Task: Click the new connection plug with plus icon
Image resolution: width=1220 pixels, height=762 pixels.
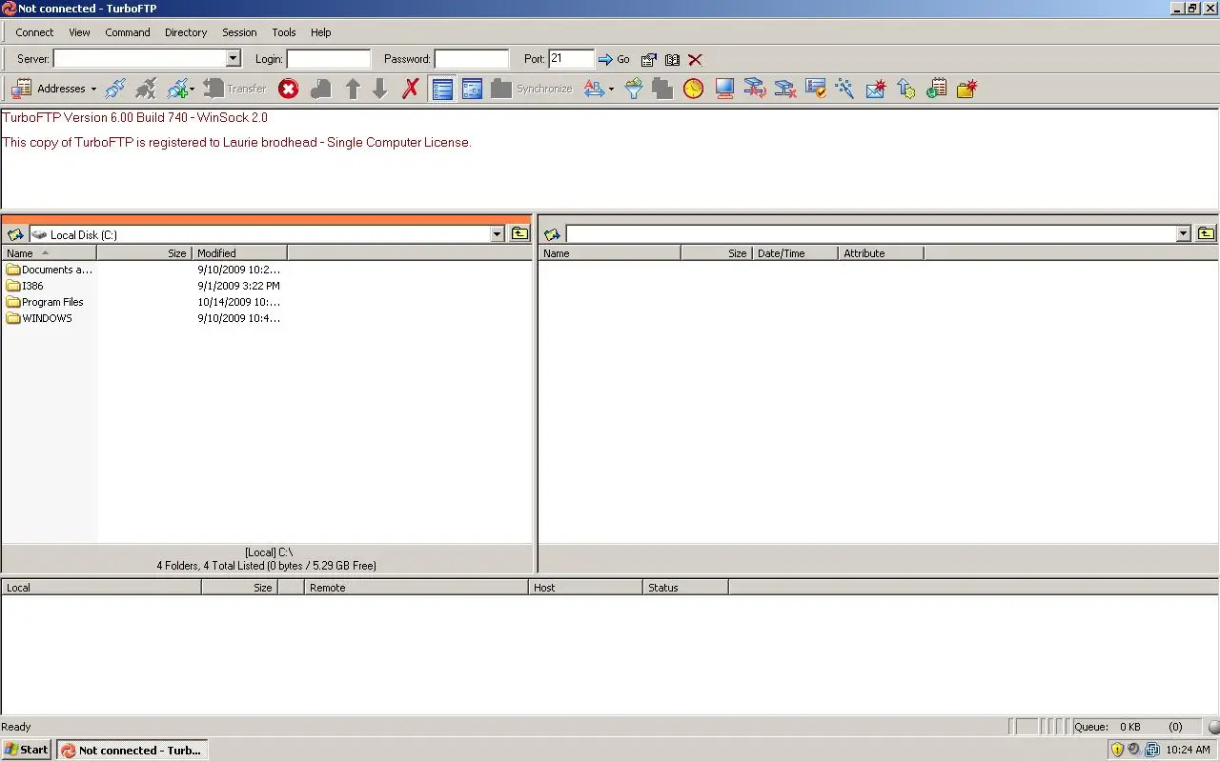Action: click(176, 89)
